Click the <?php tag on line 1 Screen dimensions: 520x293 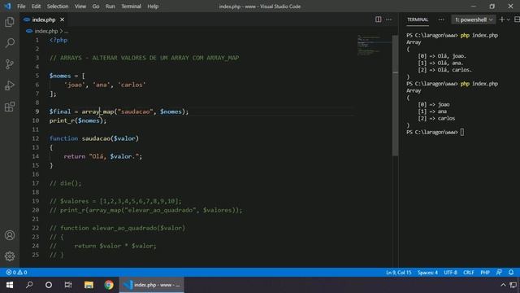pyautogui.click(x=58, y=40)
